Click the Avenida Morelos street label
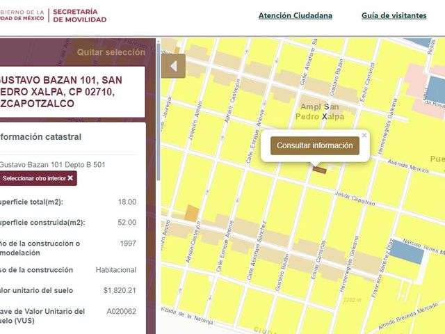This screenshot has height=334, width=445. click(408, 166)
